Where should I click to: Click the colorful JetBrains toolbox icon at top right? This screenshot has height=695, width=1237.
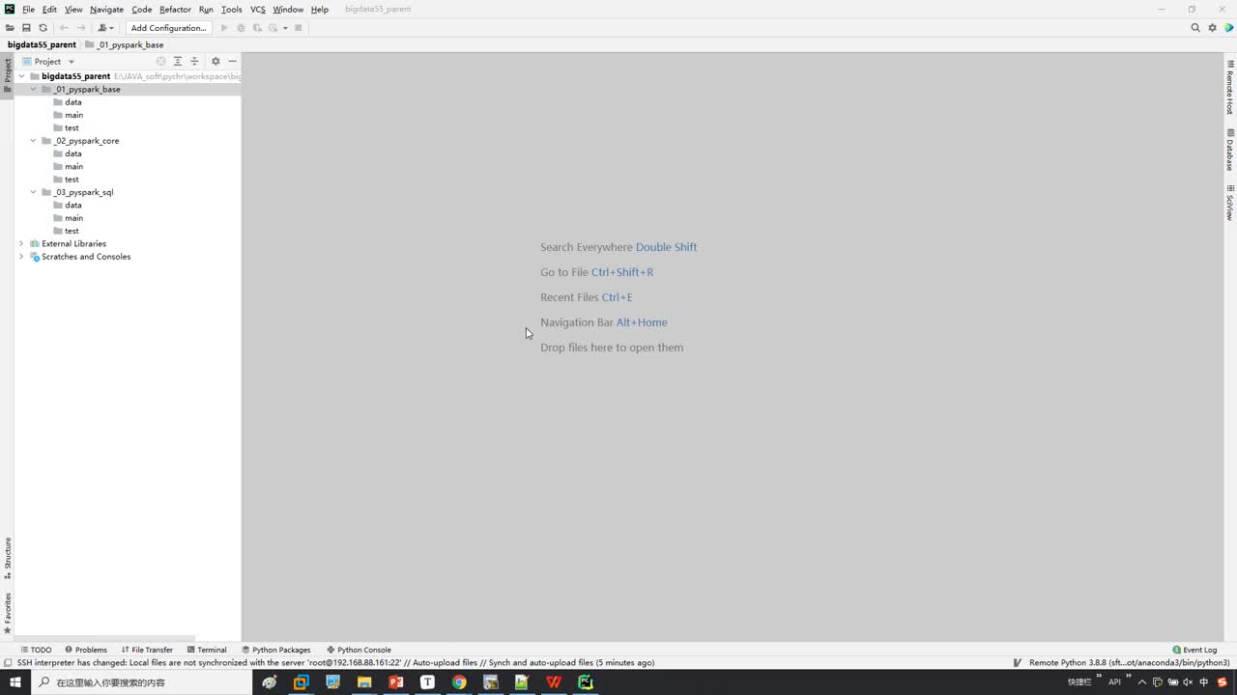pos(1228,28)
